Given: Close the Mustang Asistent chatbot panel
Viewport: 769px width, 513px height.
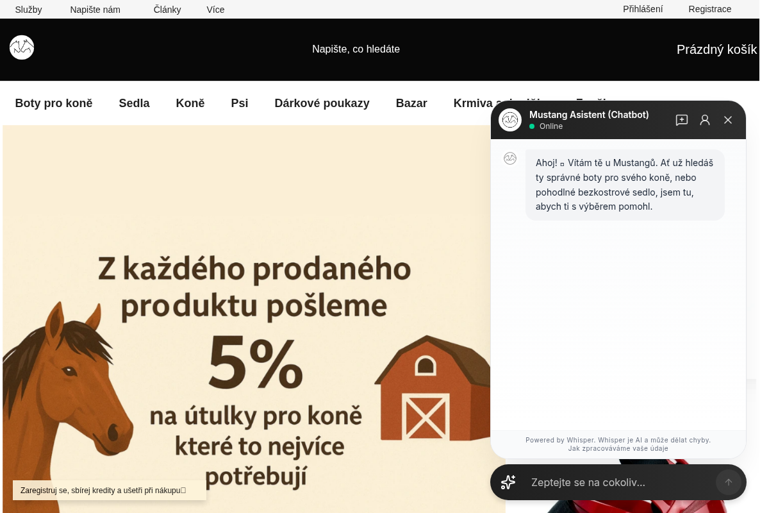Looking at the screenshot, I should tap(728, 120).
